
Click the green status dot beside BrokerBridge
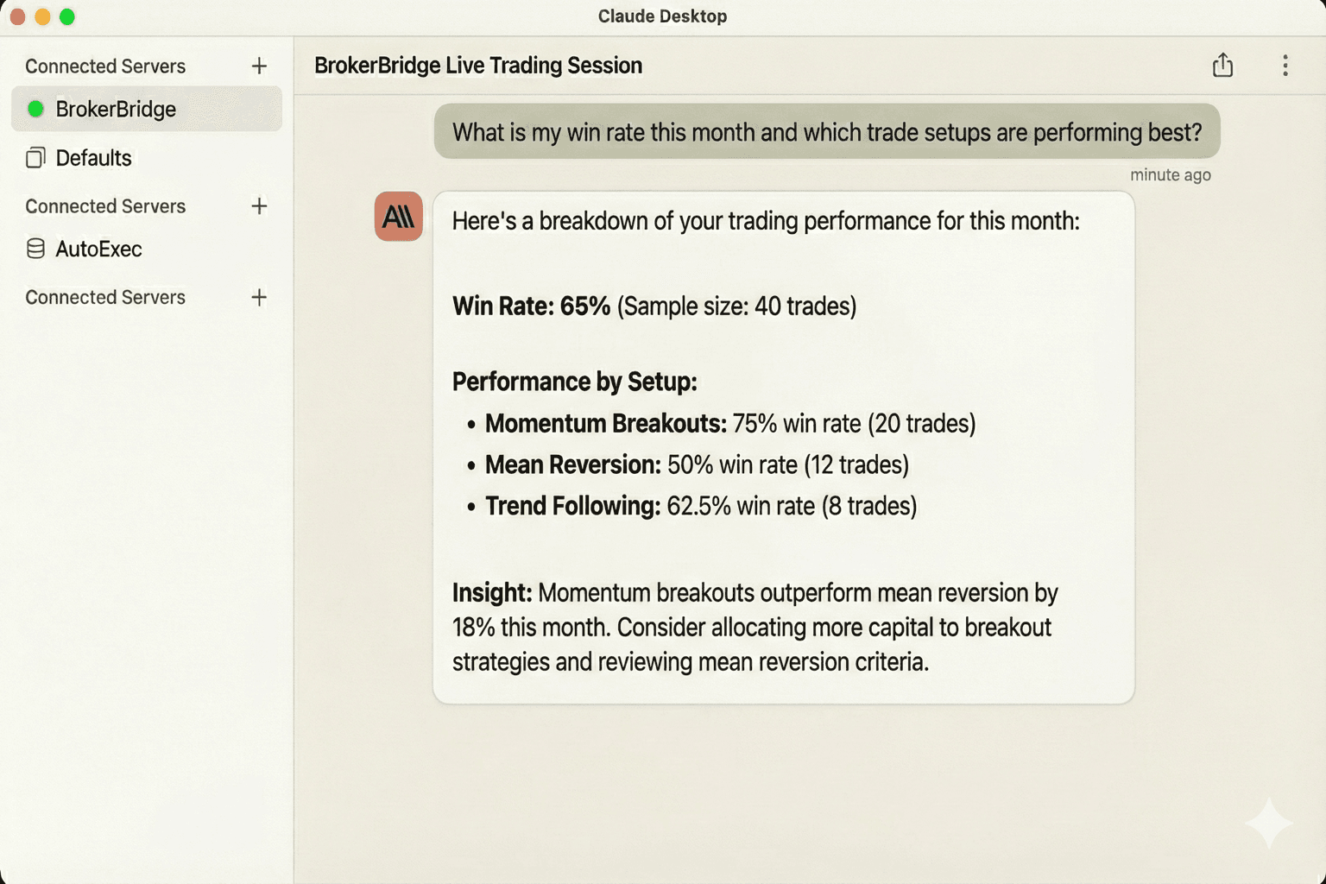pos(36,110)
